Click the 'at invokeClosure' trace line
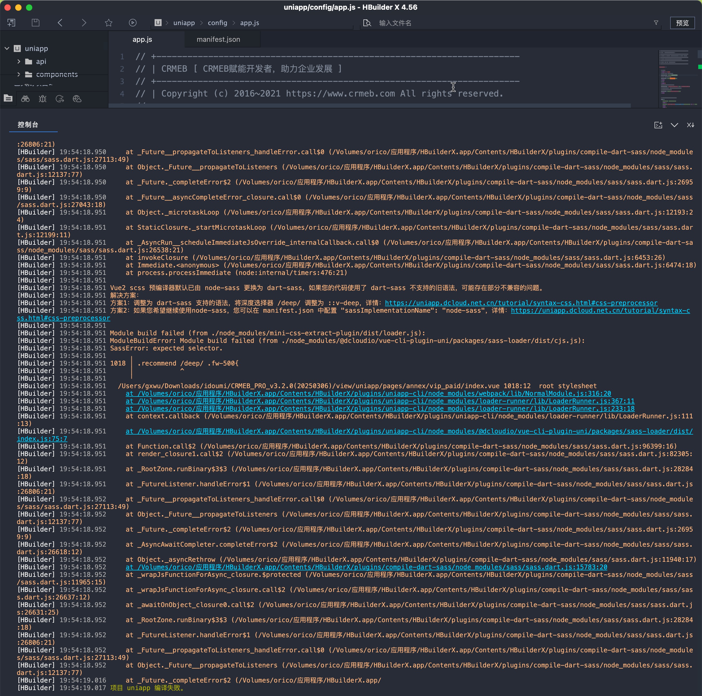This screenshot has width=702, height=696. pos(395,257)
